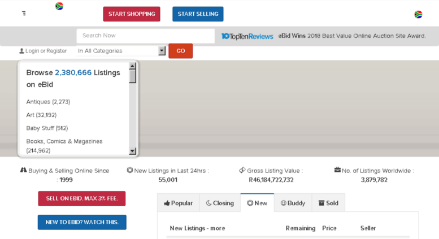
Task: Click the 3,879,782 worldwide listings value
Action: pos(374,180)
